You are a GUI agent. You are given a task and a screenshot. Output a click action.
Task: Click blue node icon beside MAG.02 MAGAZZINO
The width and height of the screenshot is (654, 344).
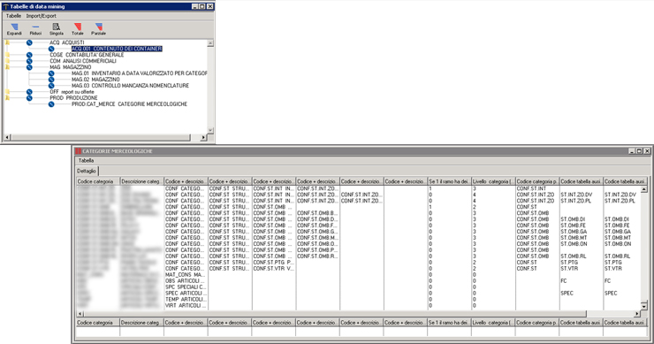point(51,80)
